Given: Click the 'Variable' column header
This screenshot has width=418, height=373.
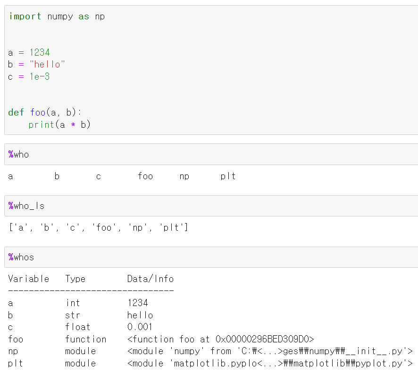Looking at the screenshot, I should pyautogui.click(x=29, y=279).
